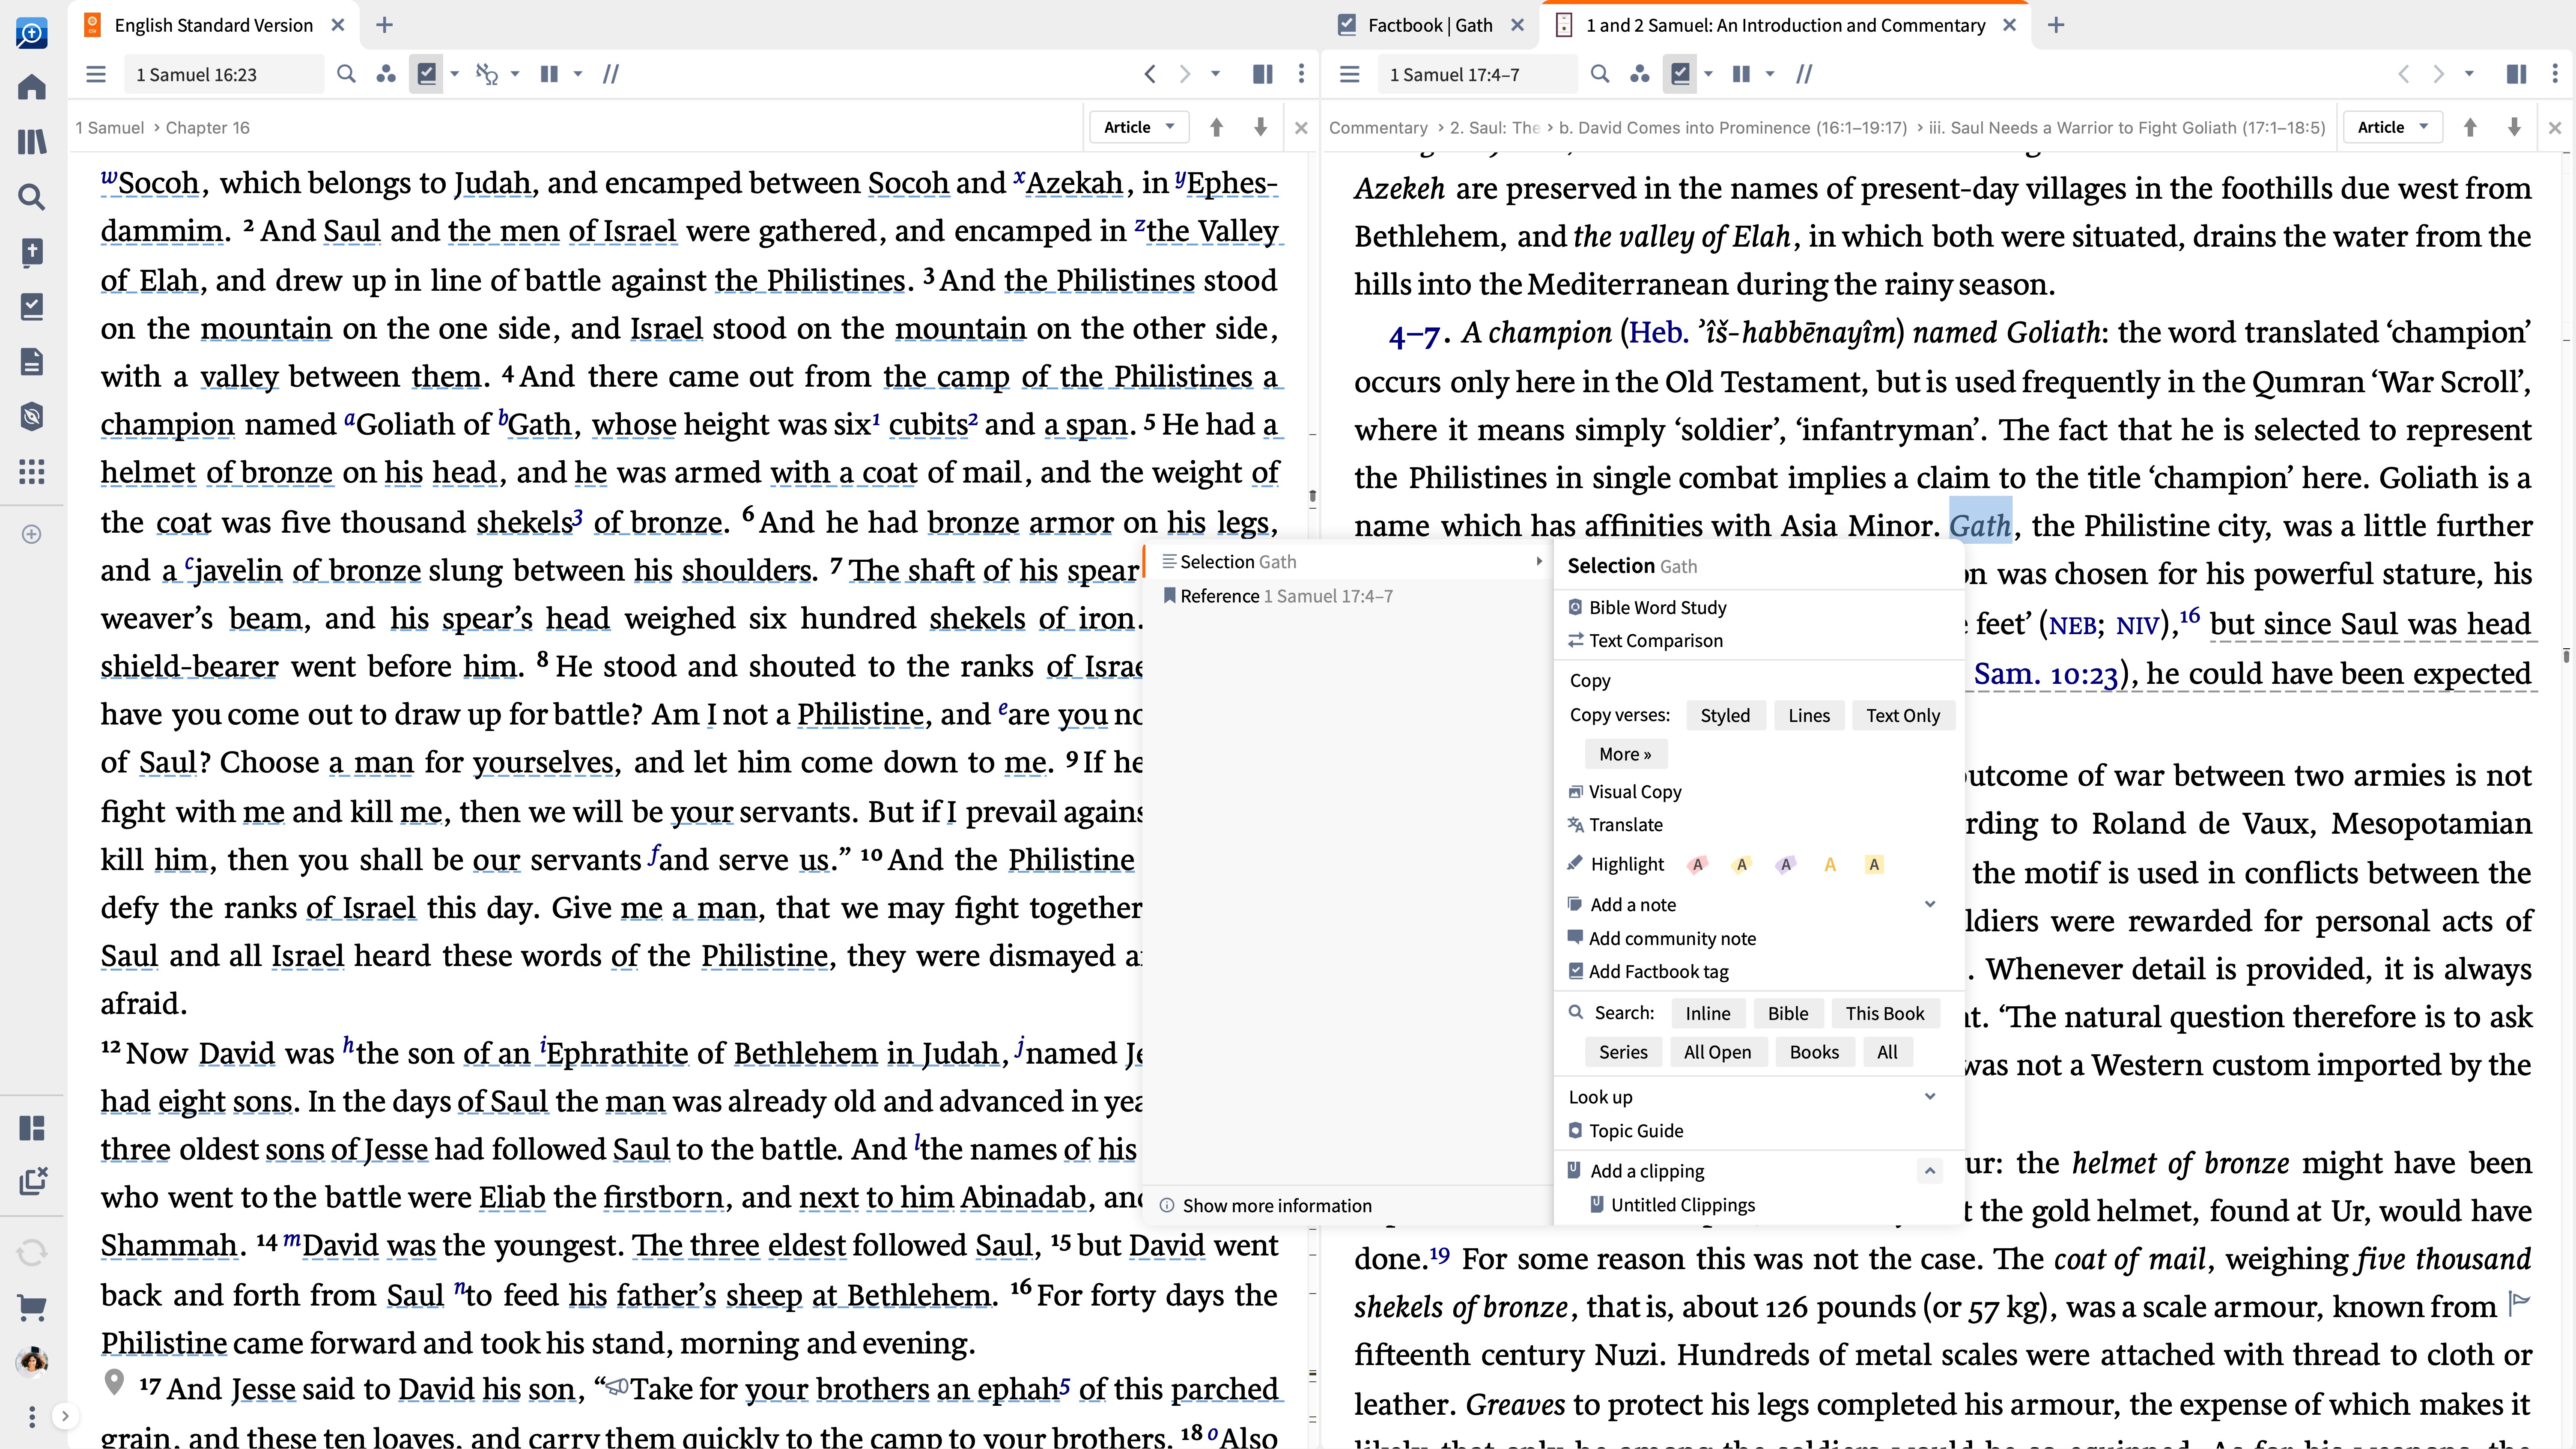Expand Add a note options chevron
The image size is (2576, 1449).
pos(1930,904)
